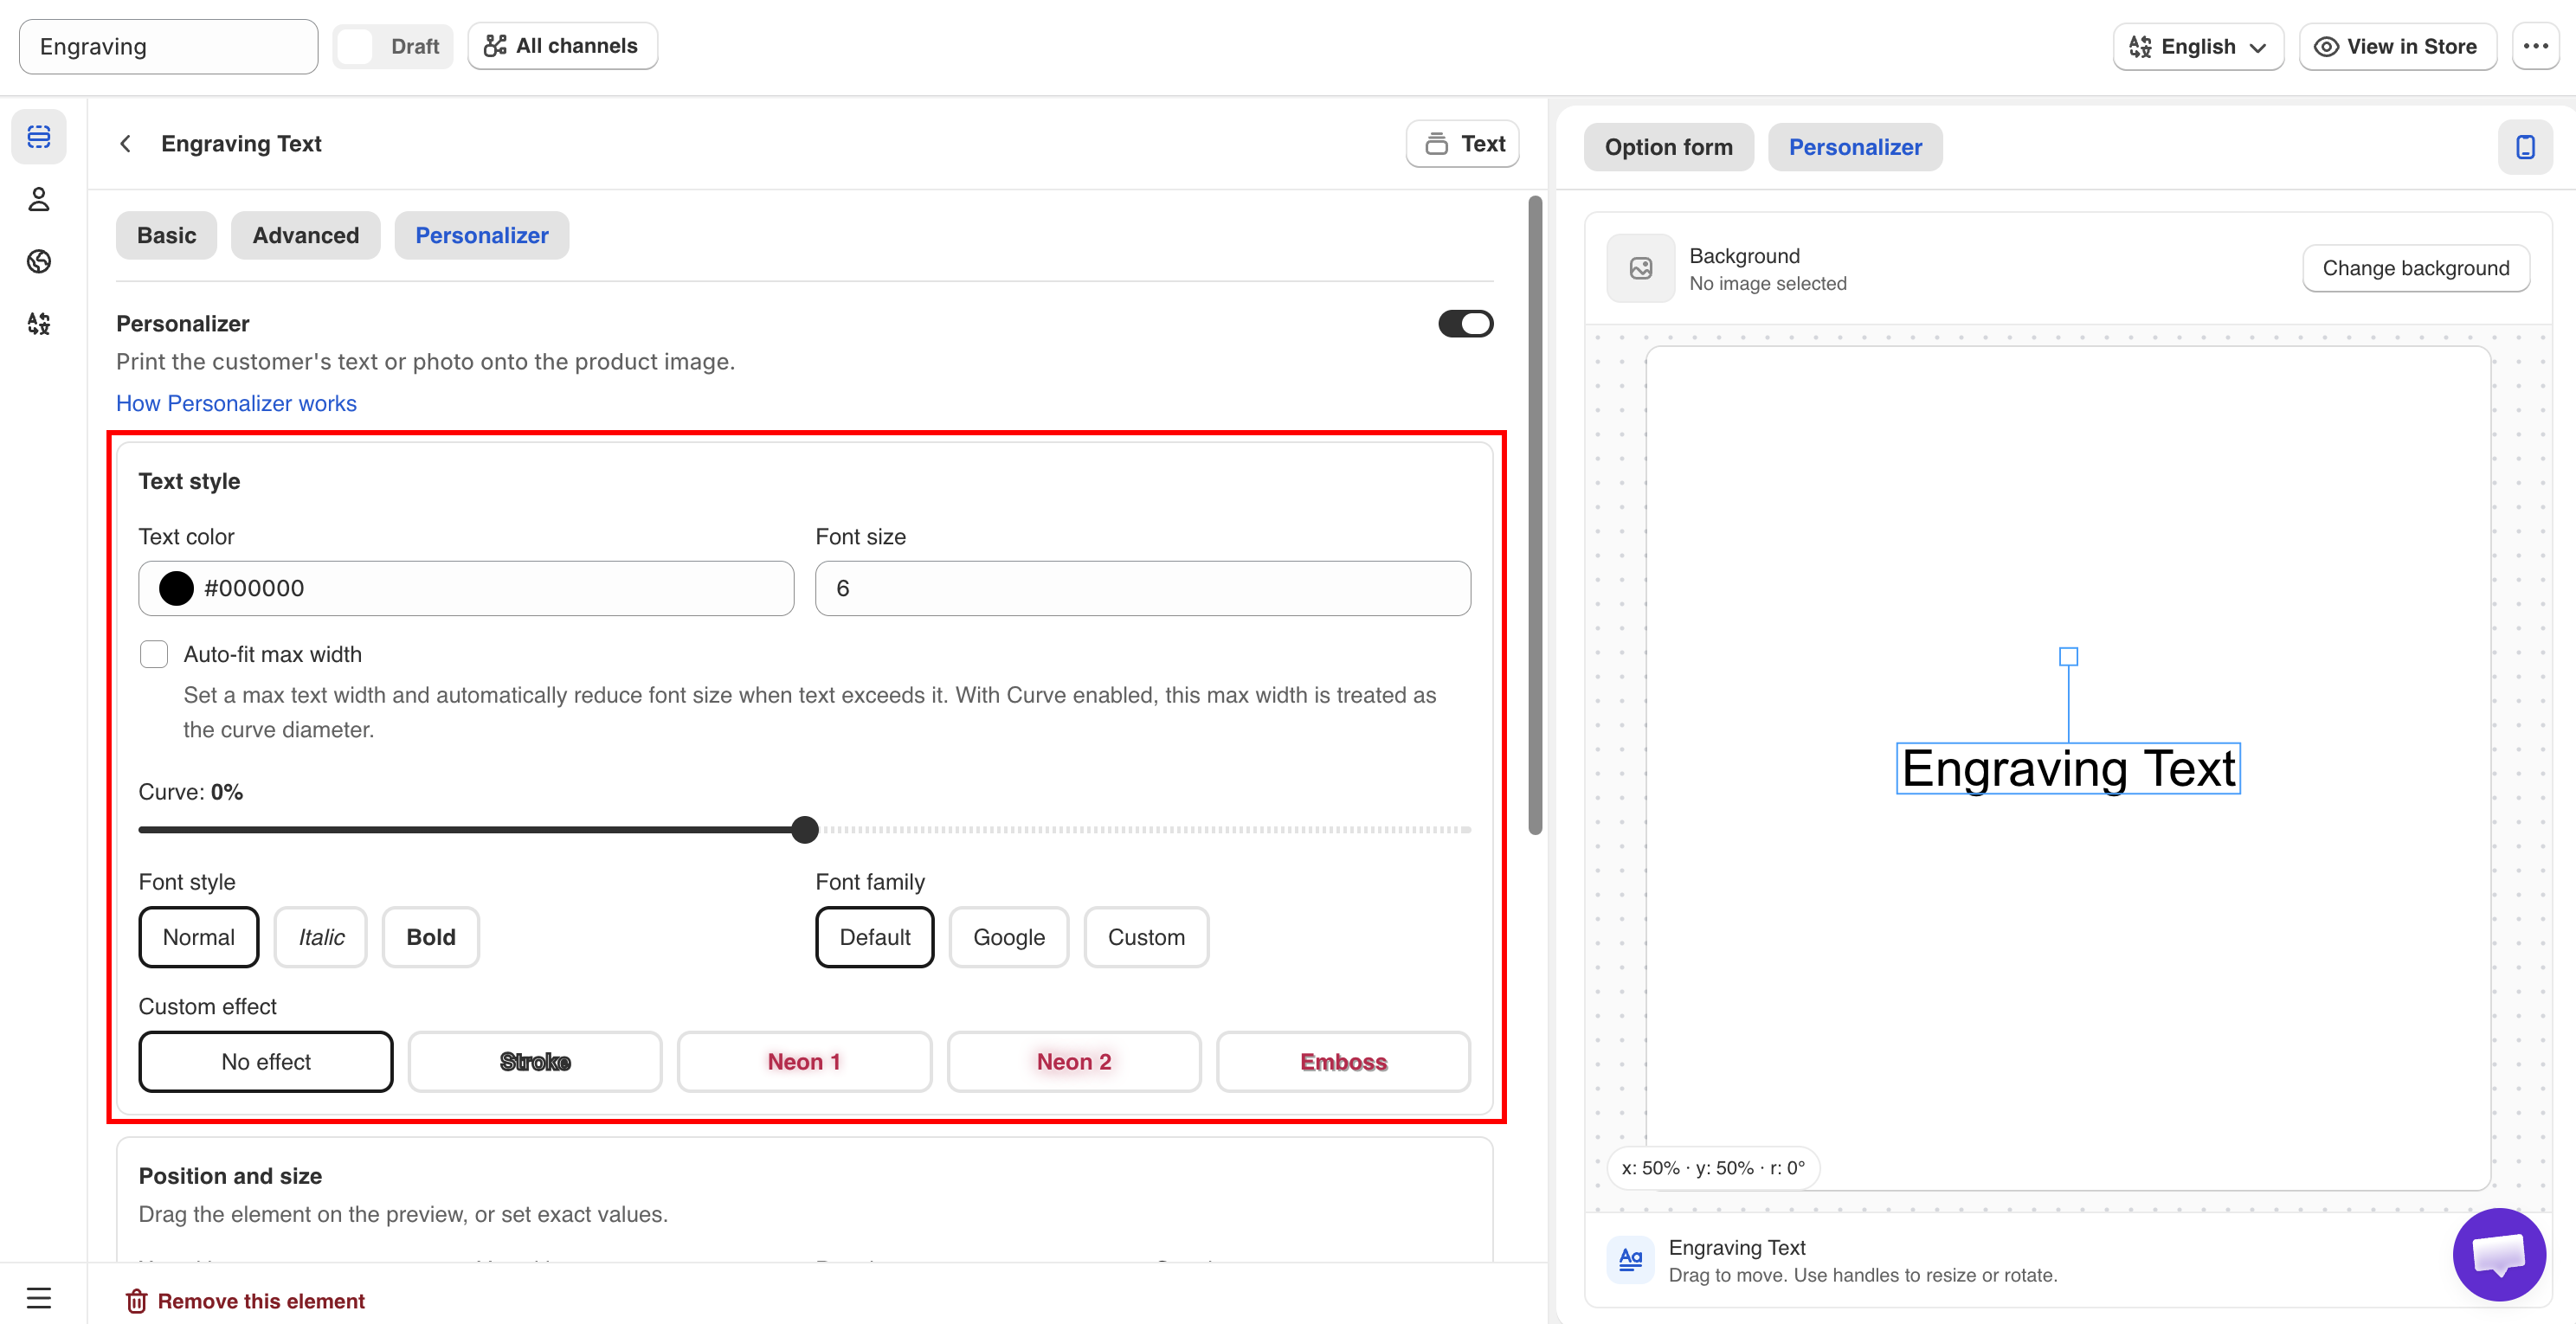Click Remove this element
The width and height of the screenshot is (2576, 1324).
(244, 1301)
